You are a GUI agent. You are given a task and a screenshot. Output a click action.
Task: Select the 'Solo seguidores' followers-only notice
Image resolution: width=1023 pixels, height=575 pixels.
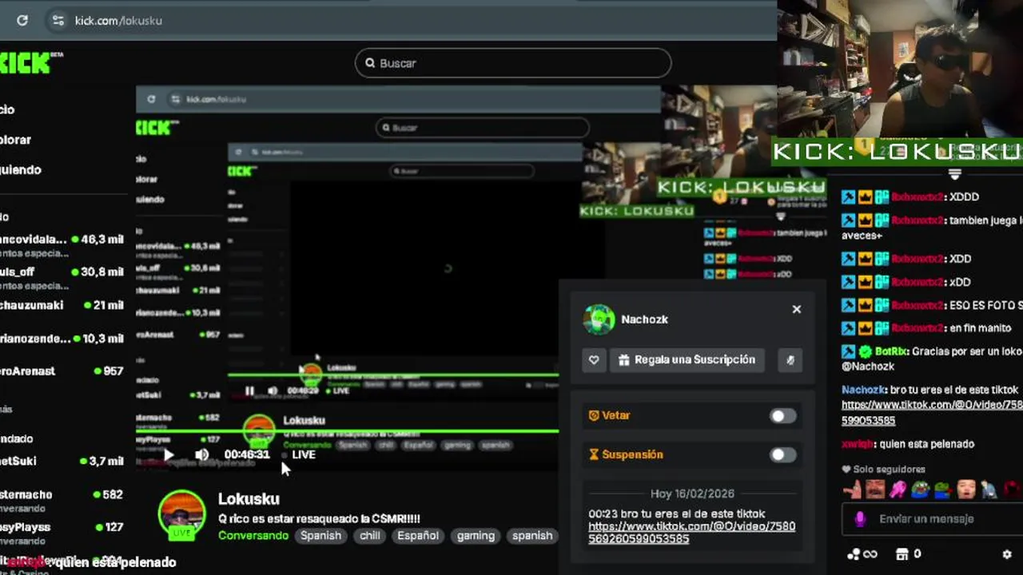tap(883, 470)
